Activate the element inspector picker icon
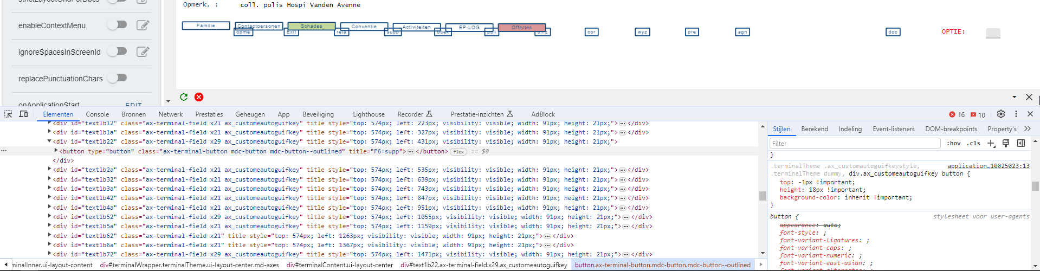The height and width of the screenshot is (271, 1040). click(x=8, y=114)
